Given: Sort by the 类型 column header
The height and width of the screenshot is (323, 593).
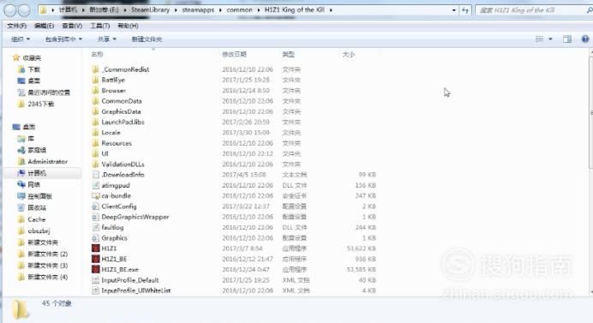Looking at the screenshot, I should coord(288,55).
